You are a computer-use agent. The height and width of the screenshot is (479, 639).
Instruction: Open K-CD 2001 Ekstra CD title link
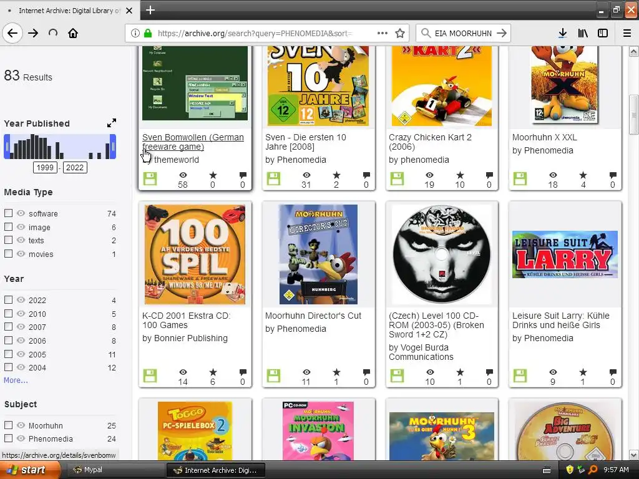coord(186,320)
